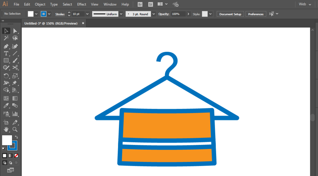The image size is (318, 176).
Task: Activate the Scissors tool
Action: pyautogui.click(x=15, y=68)
